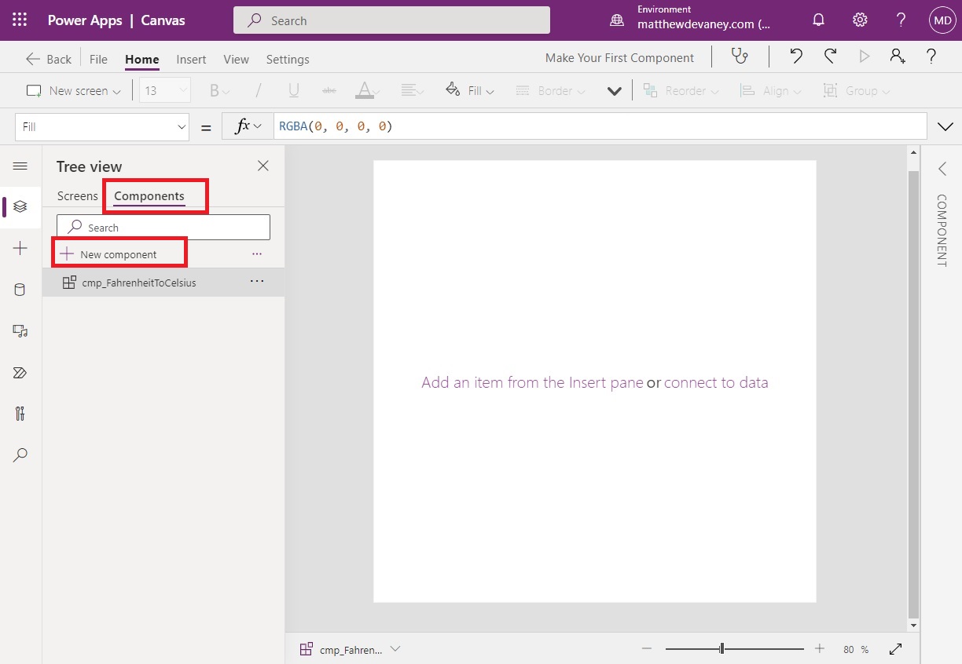
Task: Open the Fill color dropdown in the ribbon
Action: click(469, 90)
